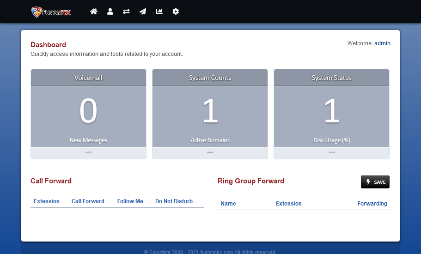Open the Dialplan arrows icon
This screenshot has width=421, height=254.
click(x=126, y=12)
